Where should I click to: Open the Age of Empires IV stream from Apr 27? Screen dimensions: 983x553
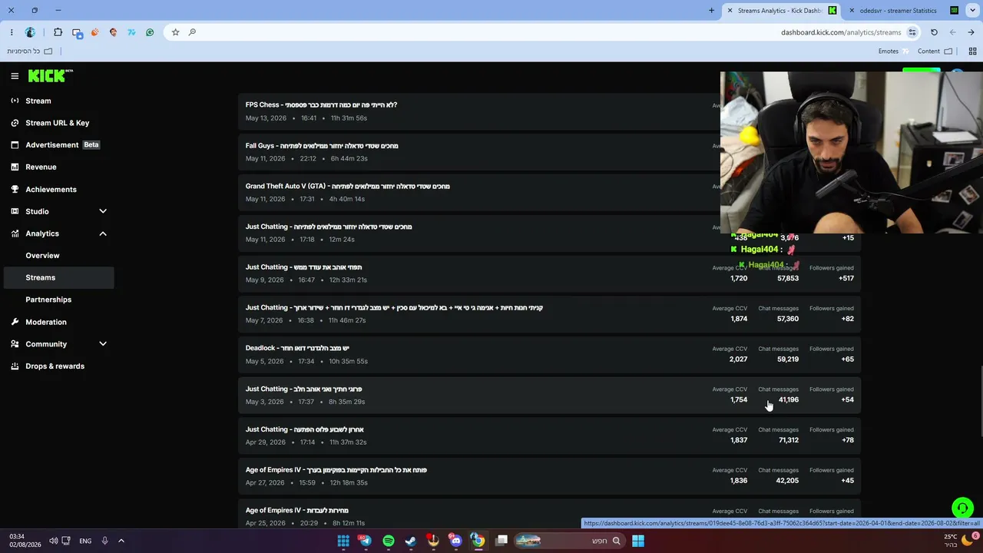[x=549, y=476]
